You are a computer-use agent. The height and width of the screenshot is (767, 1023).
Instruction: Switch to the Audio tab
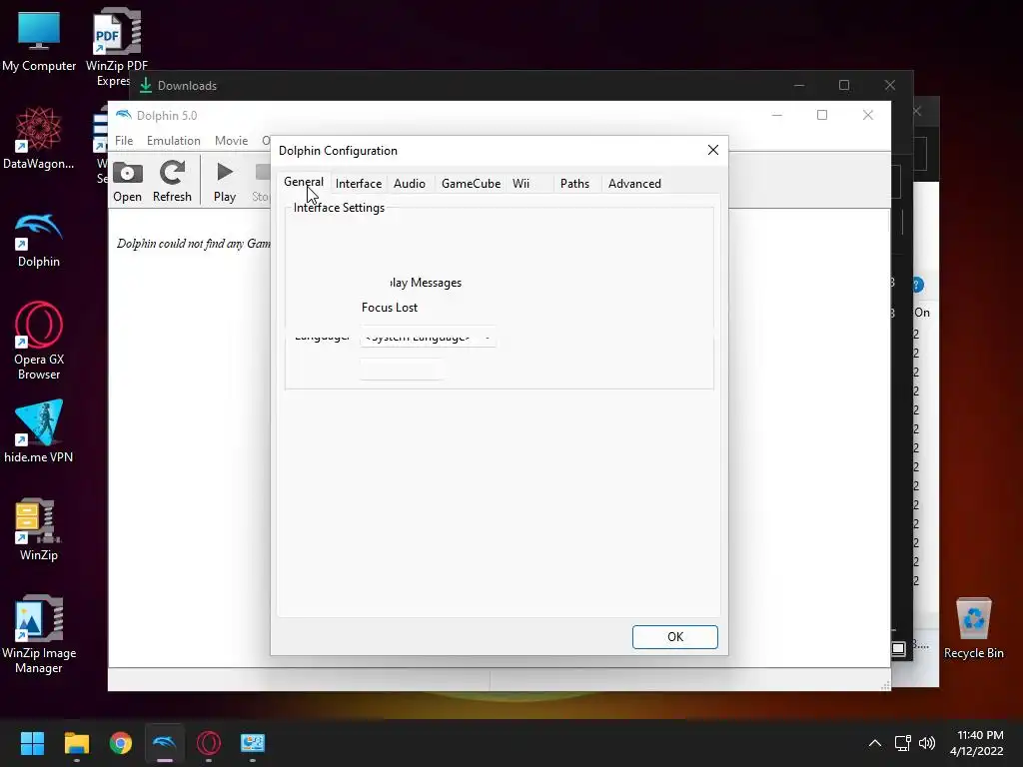(409, 184)
